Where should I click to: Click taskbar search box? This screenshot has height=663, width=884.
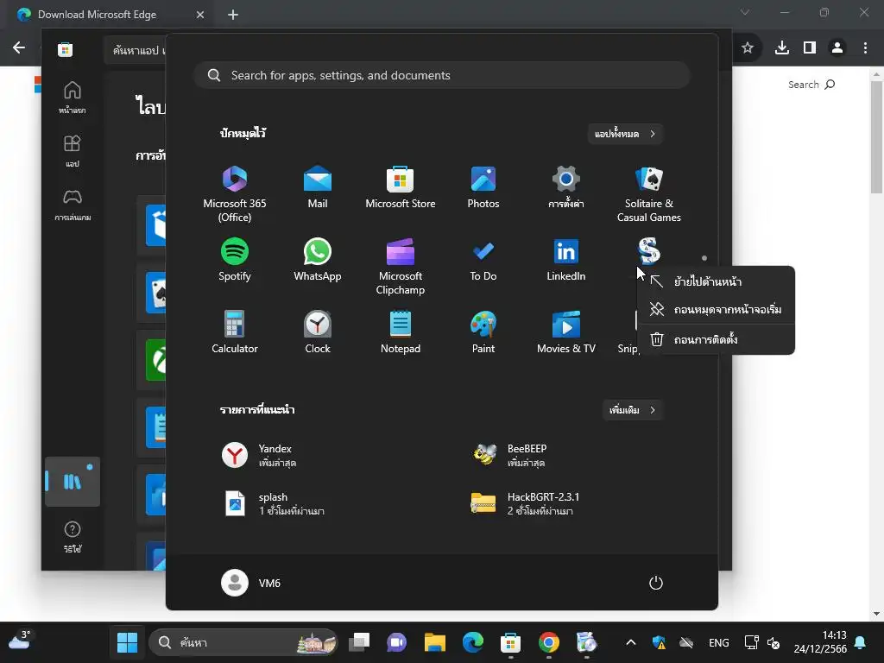(x=243, y=642)
